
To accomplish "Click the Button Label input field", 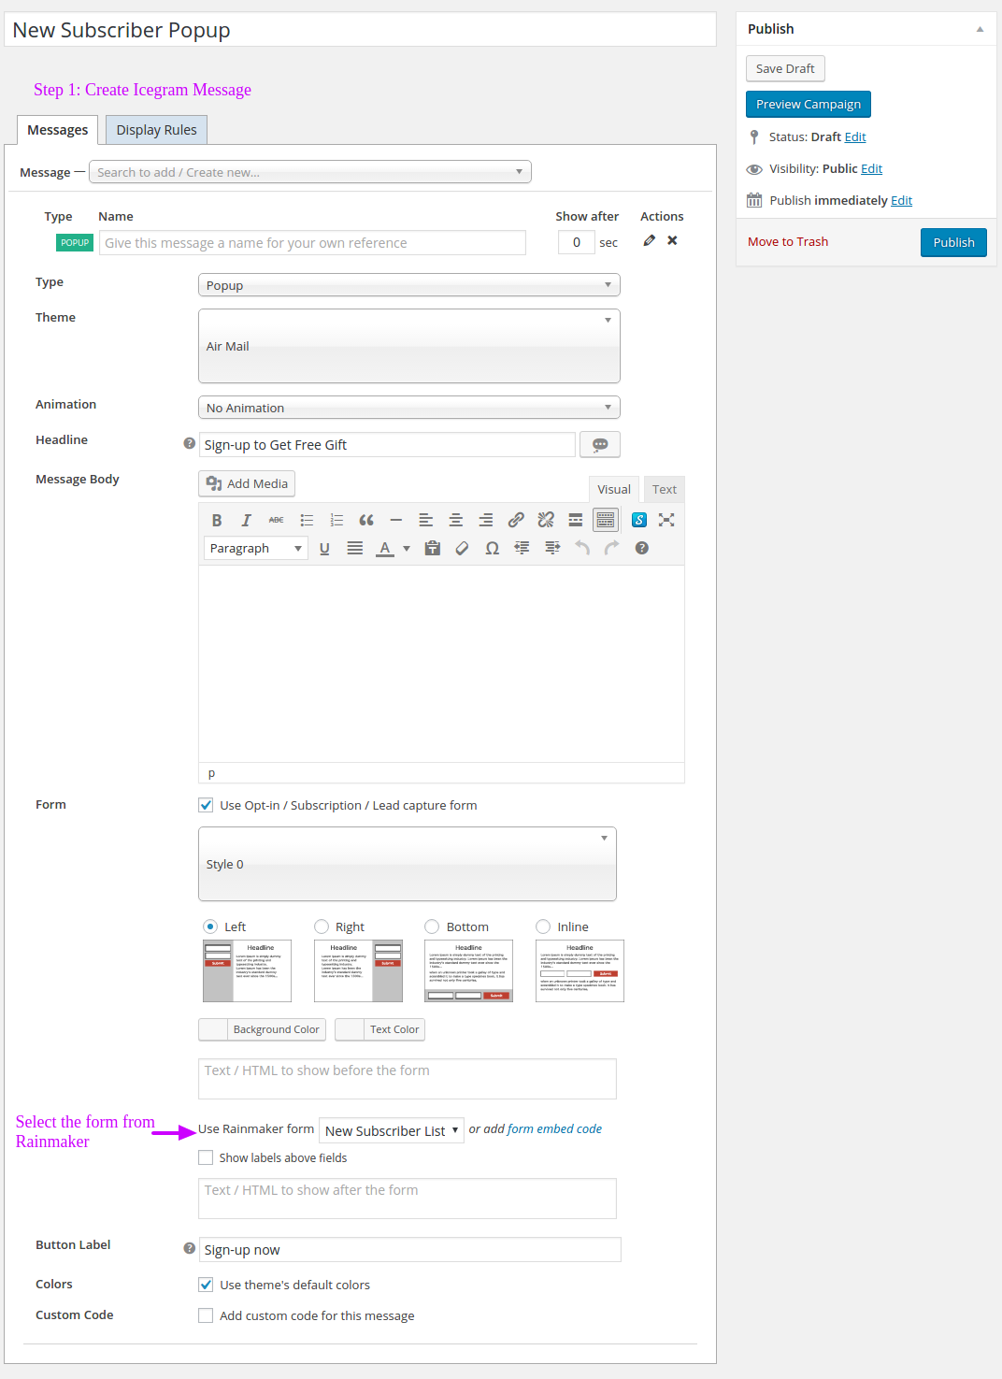I will coord(410,1250).
